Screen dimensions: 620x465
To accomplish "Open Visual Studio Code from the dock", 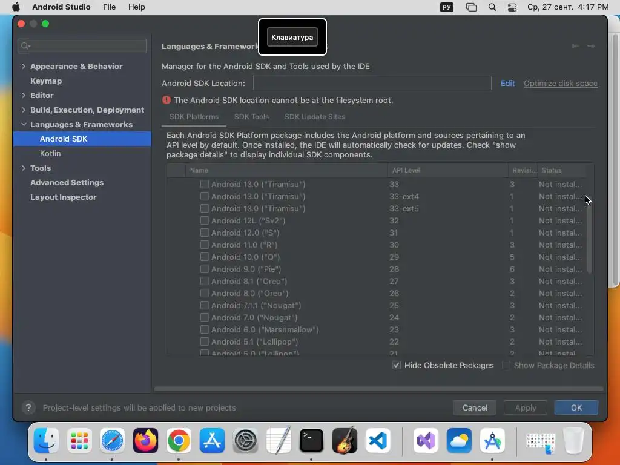I will tap(378, 440).
